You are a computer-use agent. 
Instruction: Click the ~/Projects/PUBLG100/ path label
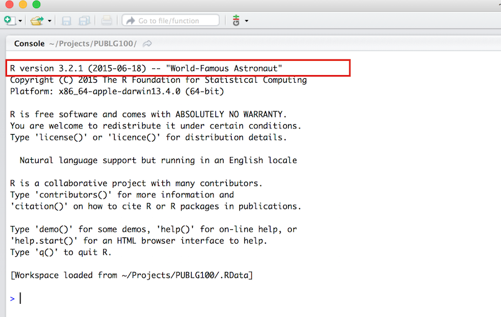click(93, 43)
